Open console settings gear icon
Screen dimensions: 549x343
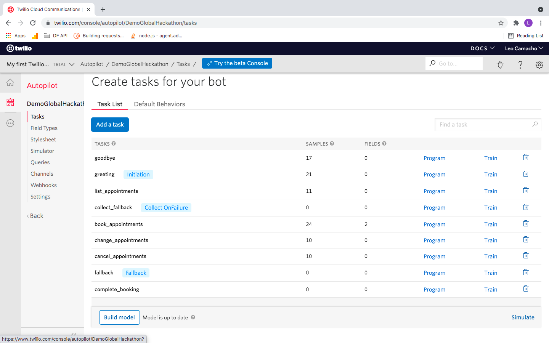tap(539, 64)
